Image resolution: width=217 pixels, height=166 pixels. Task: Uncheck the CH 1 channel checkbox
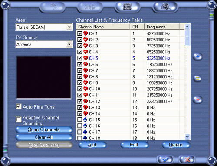coord(80,33)
